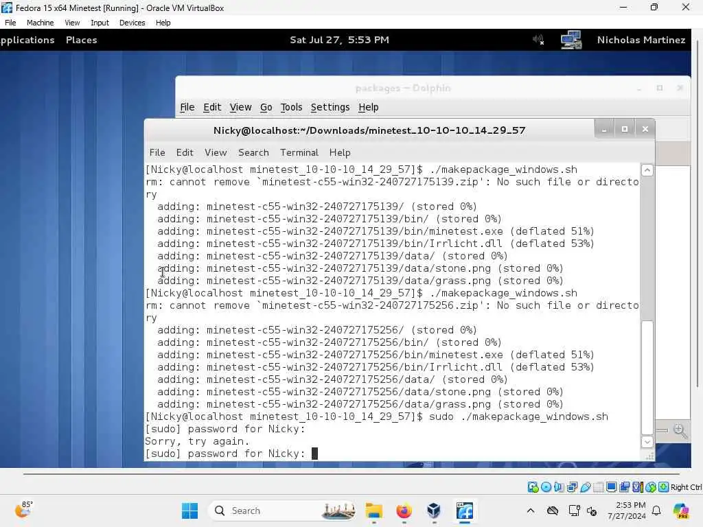Click the guest clock Sat Jul 27
Image resolution: width=703 pixels, height=527 pixels.
click(339, 40)
